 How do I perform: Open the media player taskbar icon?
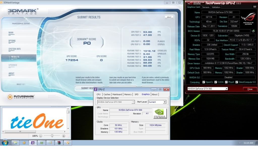tap(24, 143)
